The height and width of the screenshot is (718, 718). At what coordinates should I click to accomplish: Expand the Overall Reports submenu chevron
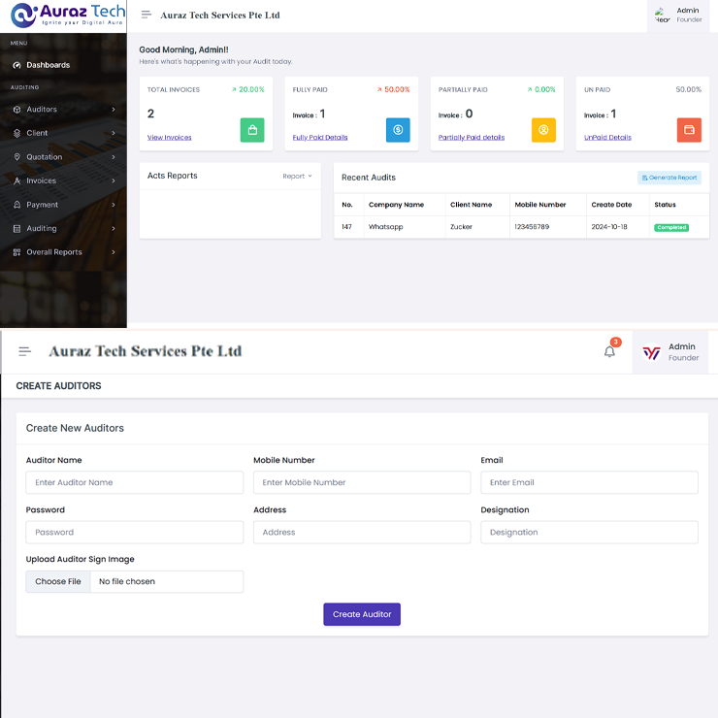(x=114, y=252)
